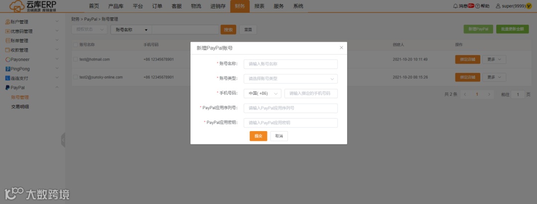537x204 pixels.
Task: Open the 系统 top menu
Action: pyautogui.click(x=298, y=6)
